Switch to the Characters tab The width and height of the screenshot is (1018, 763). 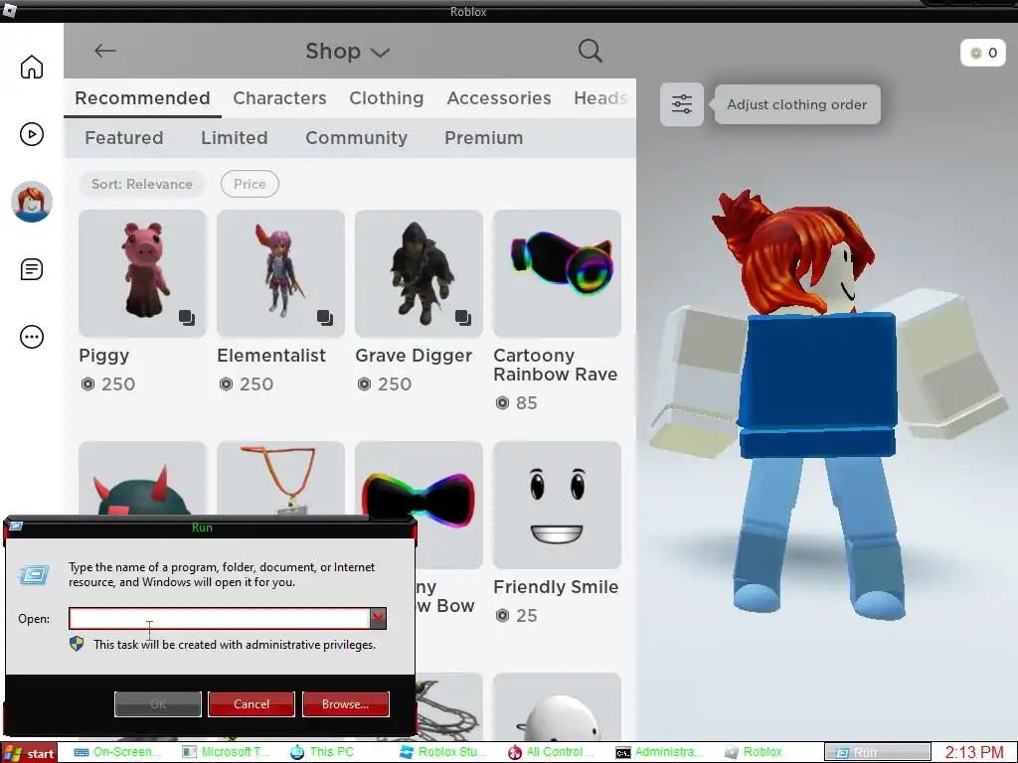[x=279, y=98]
